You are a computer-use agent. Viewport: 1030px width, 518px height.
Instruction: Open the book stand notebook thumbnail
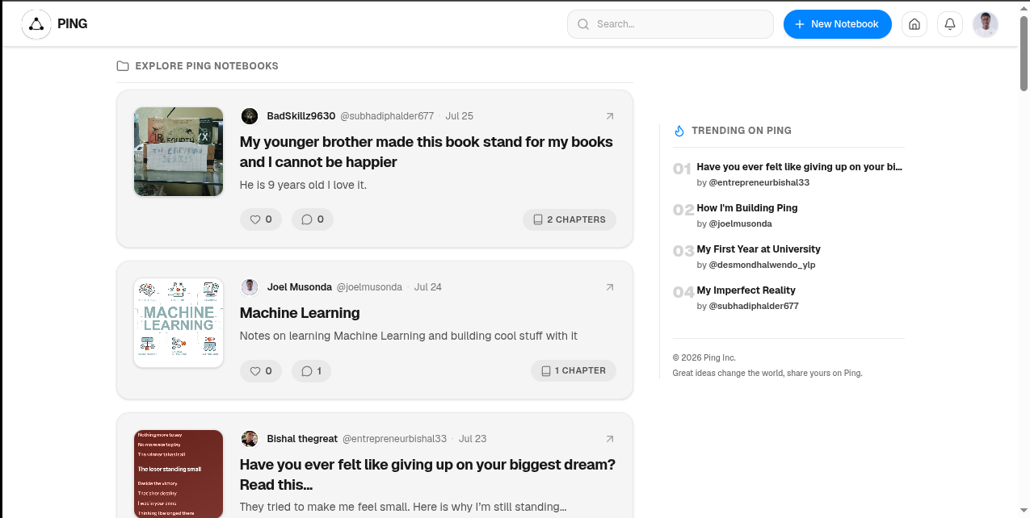point(179,152)
